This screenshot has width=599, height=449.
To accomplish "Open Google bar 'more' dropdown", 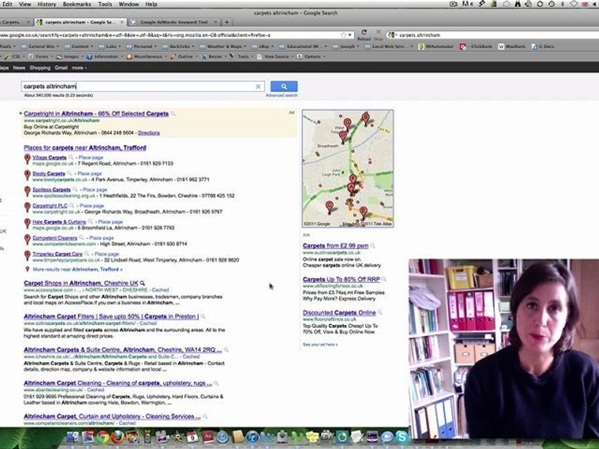I will point(79,67).
